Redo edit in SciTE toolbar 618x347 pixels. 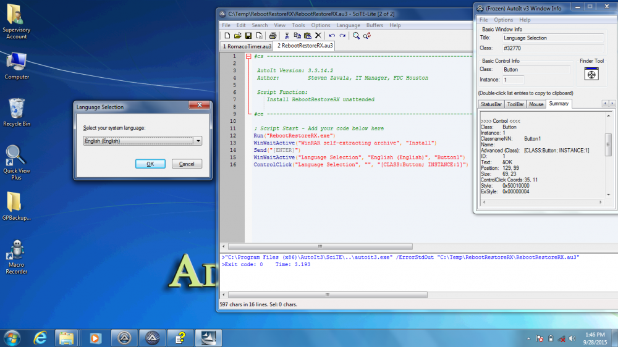[x=342, y=36]
